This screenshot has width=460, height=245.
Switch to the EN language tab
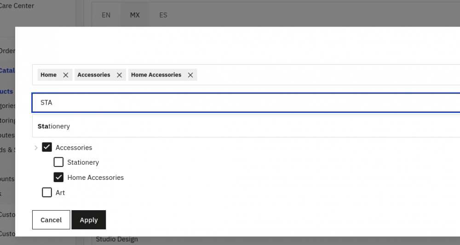click(106, 15)
